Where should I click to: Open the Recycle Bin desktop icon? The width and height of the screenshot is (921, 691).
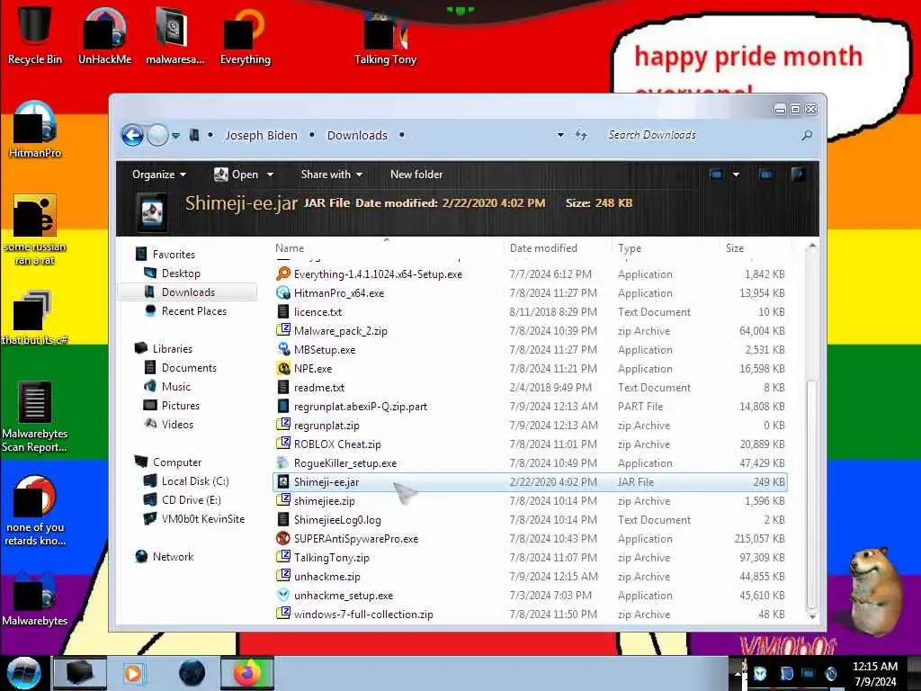click(35, 34)
